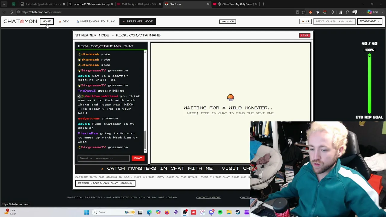
Task: Open Copilot Chat in the browser toolbar
Action: point(373,12)
